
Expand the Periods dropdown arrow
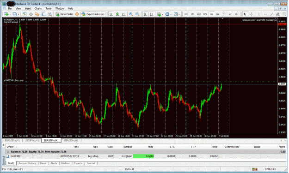pos(171,14)
